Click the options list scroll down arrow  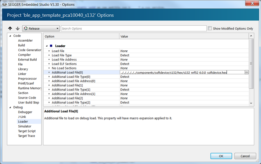click(x=251, y=103)
